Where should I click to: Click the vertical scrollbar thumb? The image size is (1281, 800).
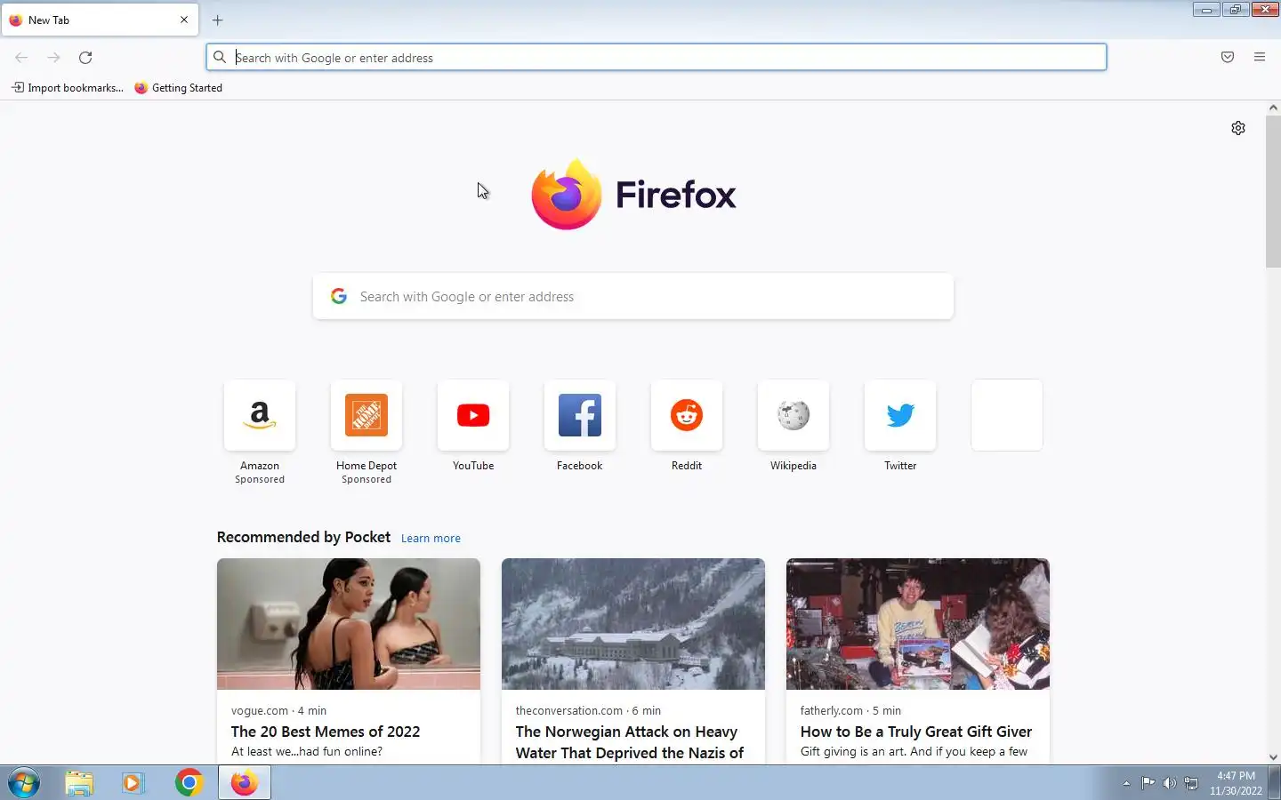coord(1273,190)
